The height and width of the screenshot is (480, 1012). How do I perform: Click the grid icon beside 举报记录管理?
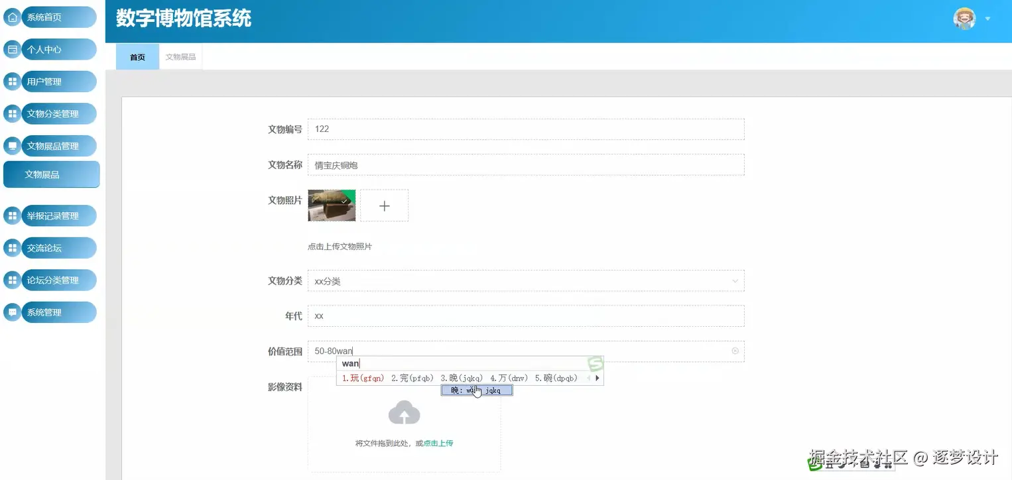pos(12,215)
